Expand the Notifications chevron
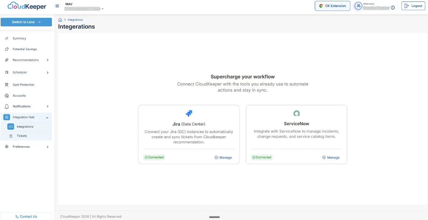428x220 pixels. coord(48,106)
